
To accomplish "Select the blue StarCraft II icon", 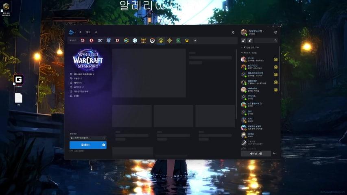I will click(109, 41).
